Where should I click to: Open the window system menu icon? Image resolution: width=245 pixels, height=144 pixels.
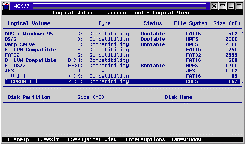point(5,6)
